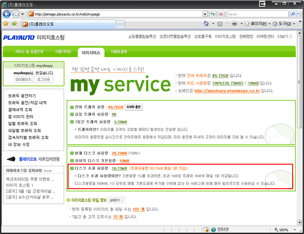Click the browser Back button
This screenshot has height=234, width=304.
[x=7, y=14]
